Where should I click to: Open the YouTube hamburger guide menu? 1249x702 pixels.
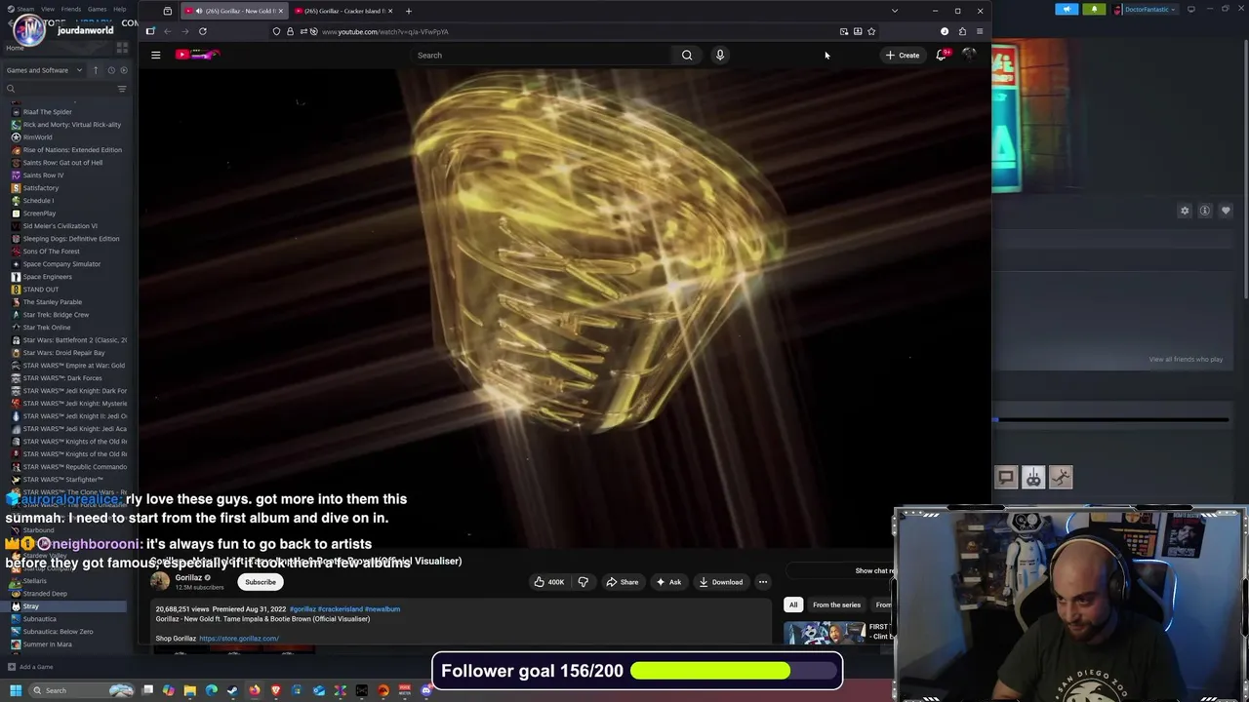click(155, 55)
